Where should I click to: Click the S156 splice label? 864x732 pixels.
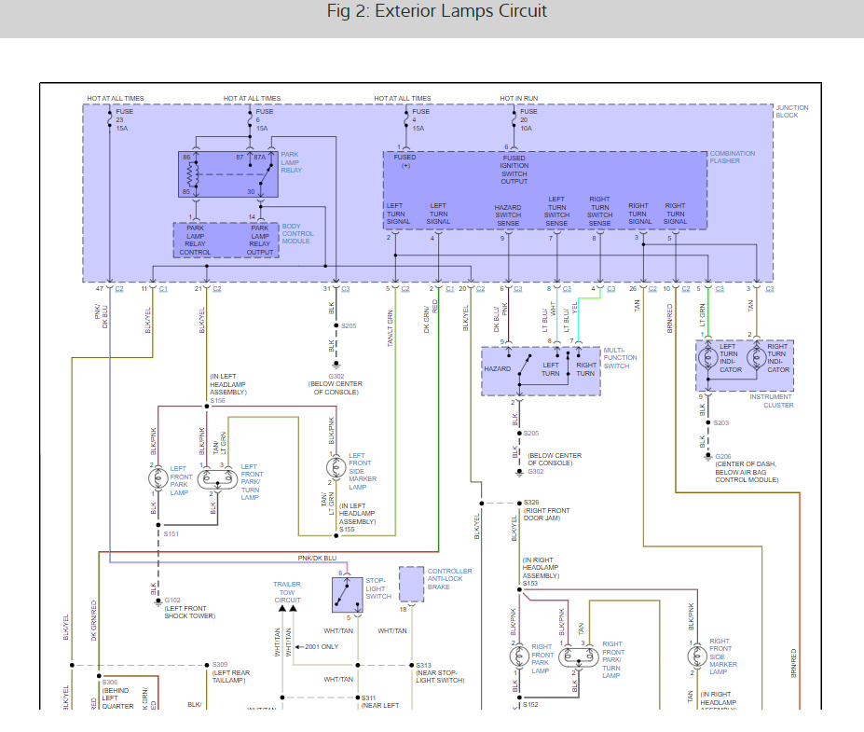pyautogui.click(x=218, y=401)
